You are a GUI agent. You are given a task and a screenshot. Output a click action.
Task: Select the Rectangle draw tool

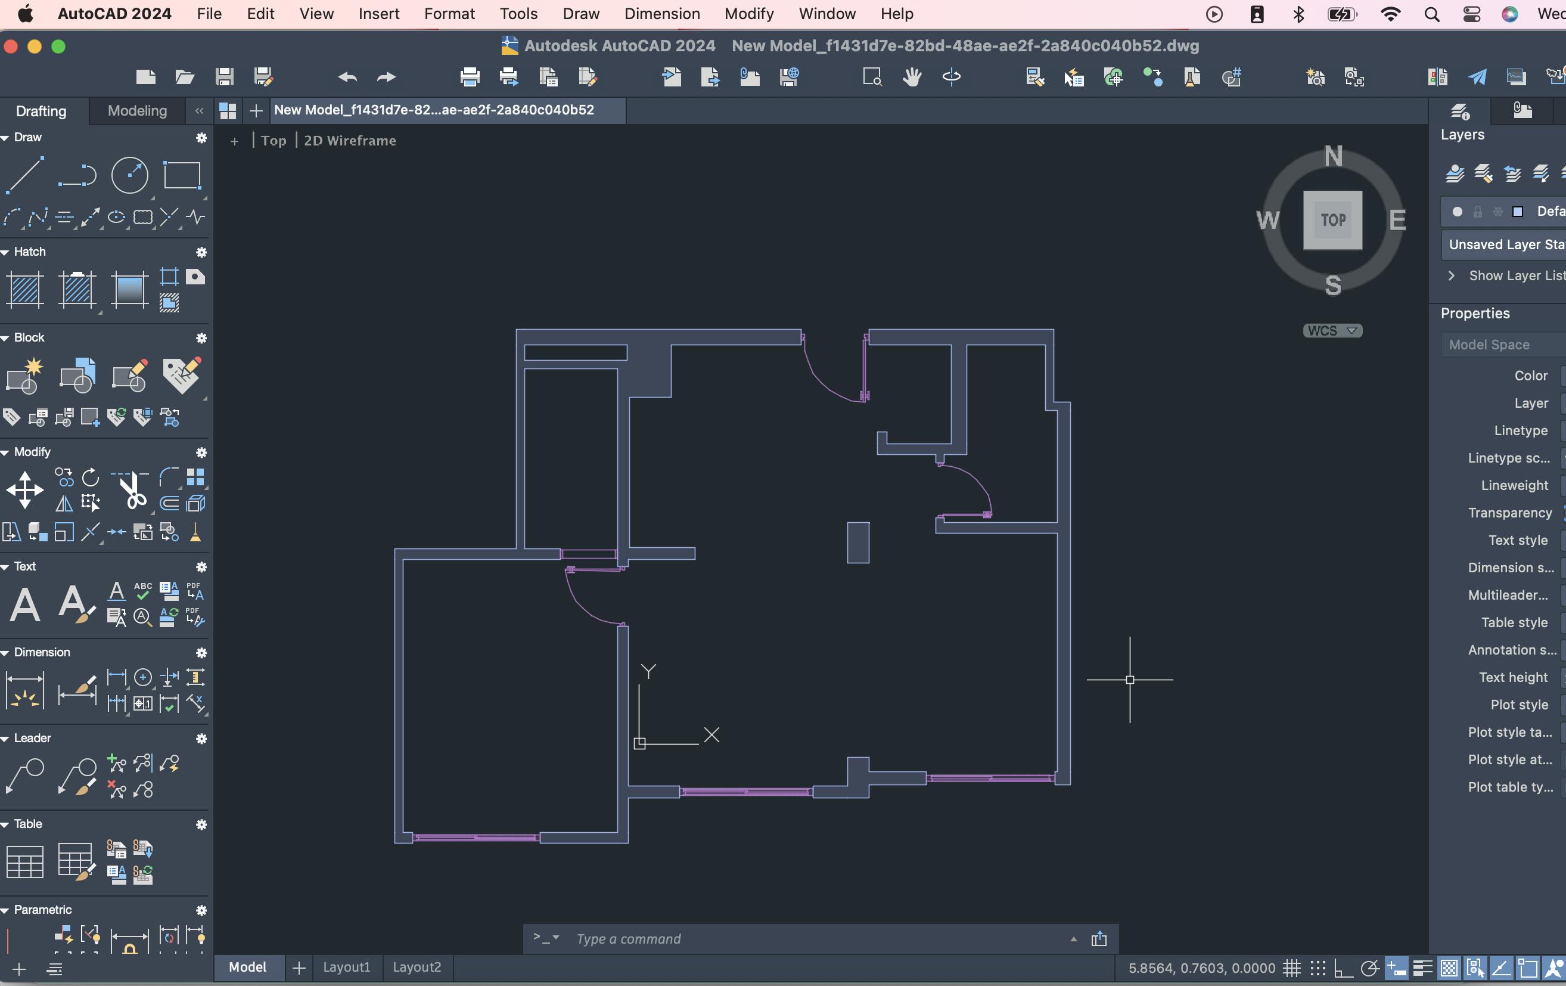click(181, 175)
